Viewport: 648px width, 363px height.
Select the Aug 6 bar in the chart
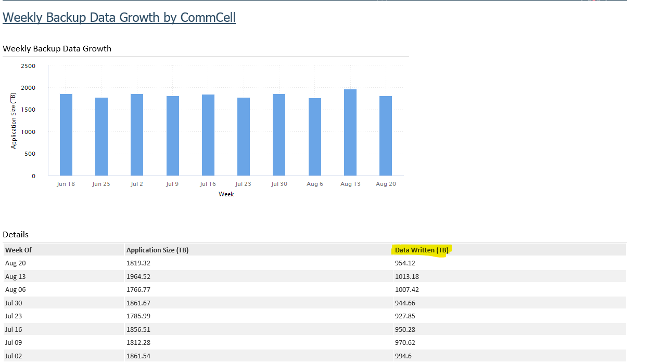315,137
